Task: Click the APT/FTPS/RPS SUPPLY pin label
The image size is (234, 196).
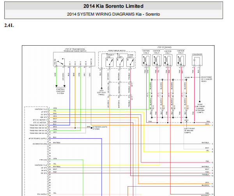Action: pyautogui.click(x=38, y=139)
